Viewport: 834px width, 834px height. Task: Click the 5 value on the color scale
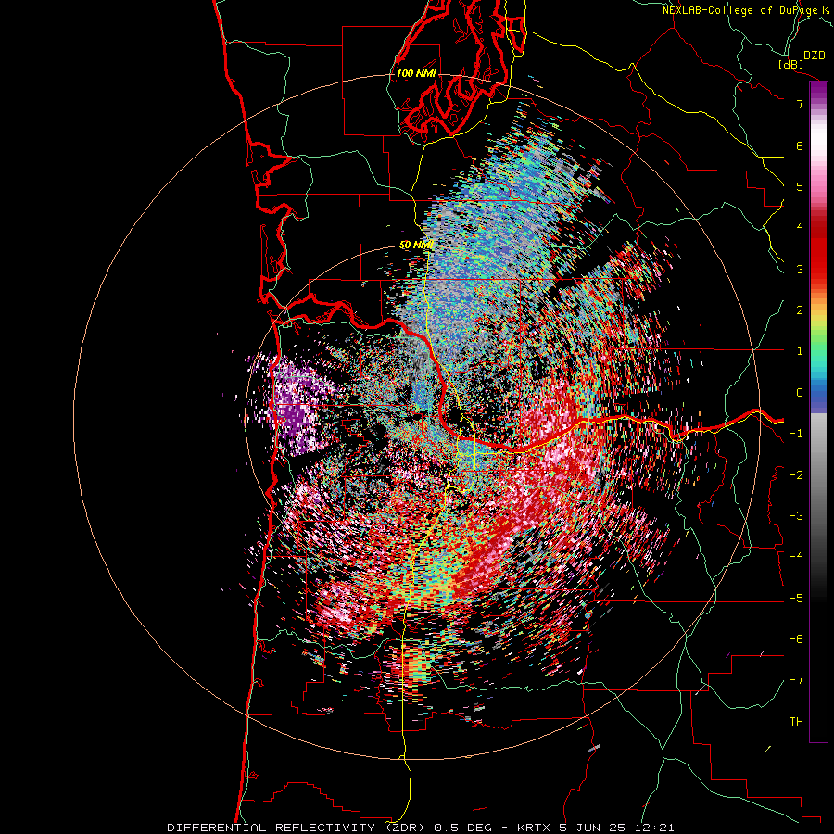tap(800, 186)
